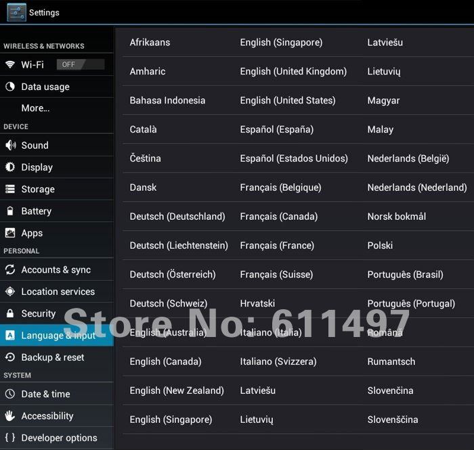The image size is (474, 450).
Task: Click the Data usage icon
Action: 10,87
